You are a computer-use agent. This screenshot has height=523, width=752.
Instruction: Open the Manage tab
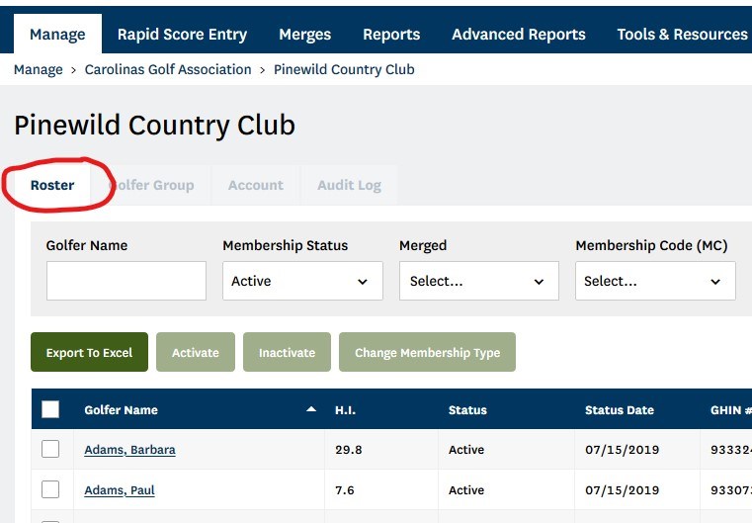pyautogui.click(x=57, y=34)
